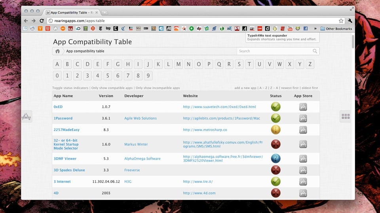Only show compatible apps
Image resolution: width=380 pixels, height=213 pixels.
coord(112,88)
